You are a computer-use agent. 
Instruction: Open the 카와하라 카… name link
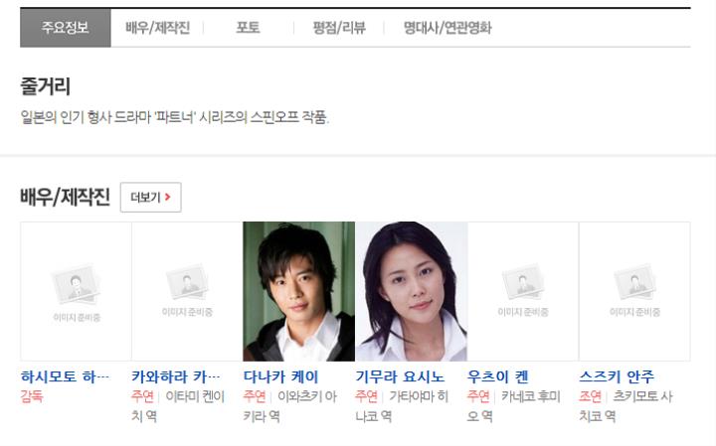click(x=176, y=376)
